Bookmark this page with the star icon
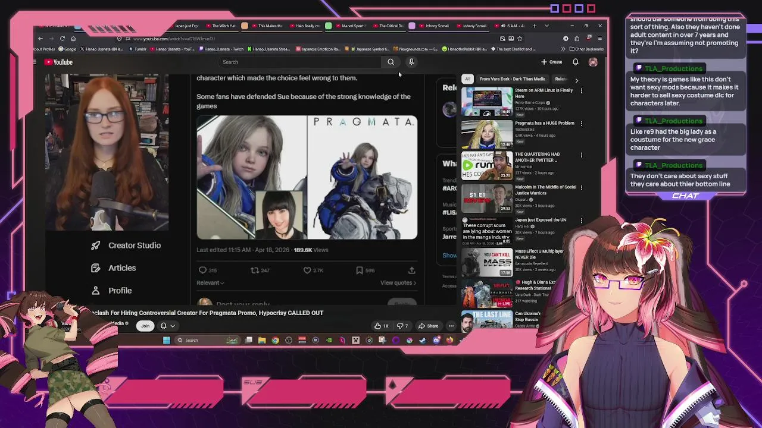The height and width of the screenshot is (428, 762). pos(520,39)
